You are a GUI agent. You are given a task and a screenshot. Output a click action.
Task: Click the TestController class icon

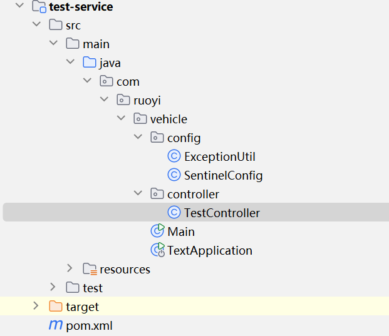pyautogui.click(x=174, y=213)
